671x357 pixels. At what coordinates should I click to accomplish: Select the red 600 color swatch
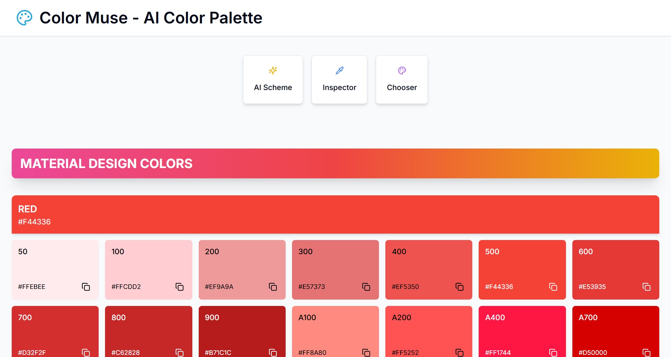point(616,270)
